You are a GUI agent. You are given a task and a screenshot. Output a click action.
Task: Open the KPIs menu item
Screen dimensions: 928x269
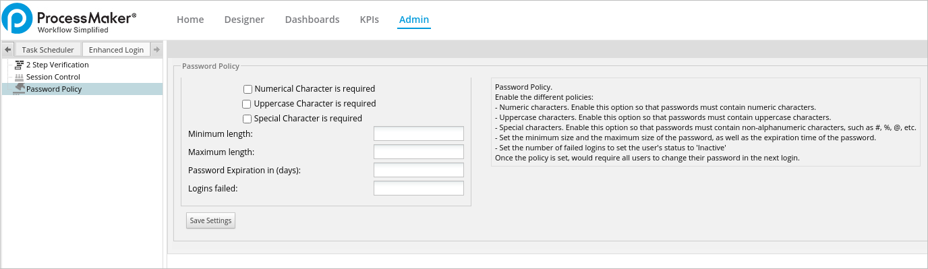coord(370,20)
